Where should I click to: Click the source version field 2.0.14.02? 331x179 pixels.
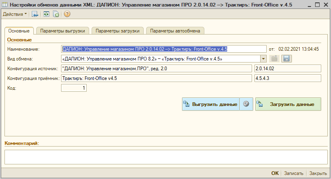click(288, 69)
